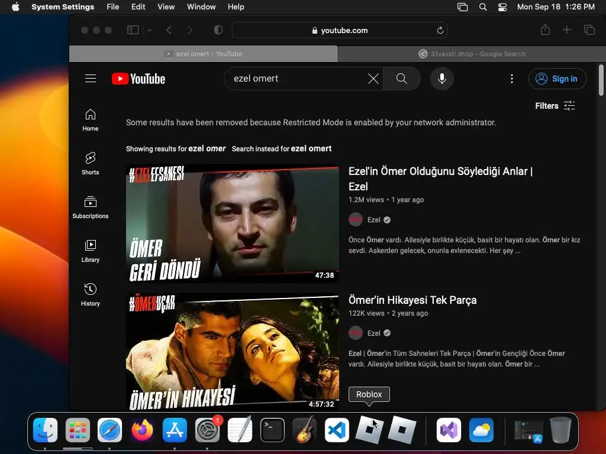Screen dimensions: 606x454
Task: Click the magnifier search button
Action: pos(402,79)
